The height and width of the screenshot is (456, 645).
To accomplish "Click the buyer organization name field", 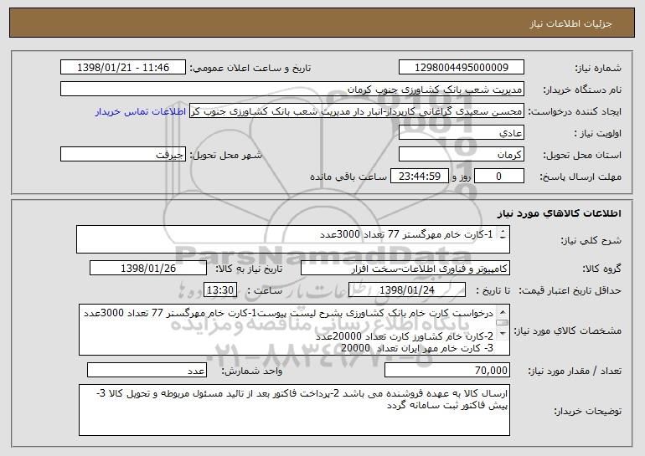I will [292, 89].
